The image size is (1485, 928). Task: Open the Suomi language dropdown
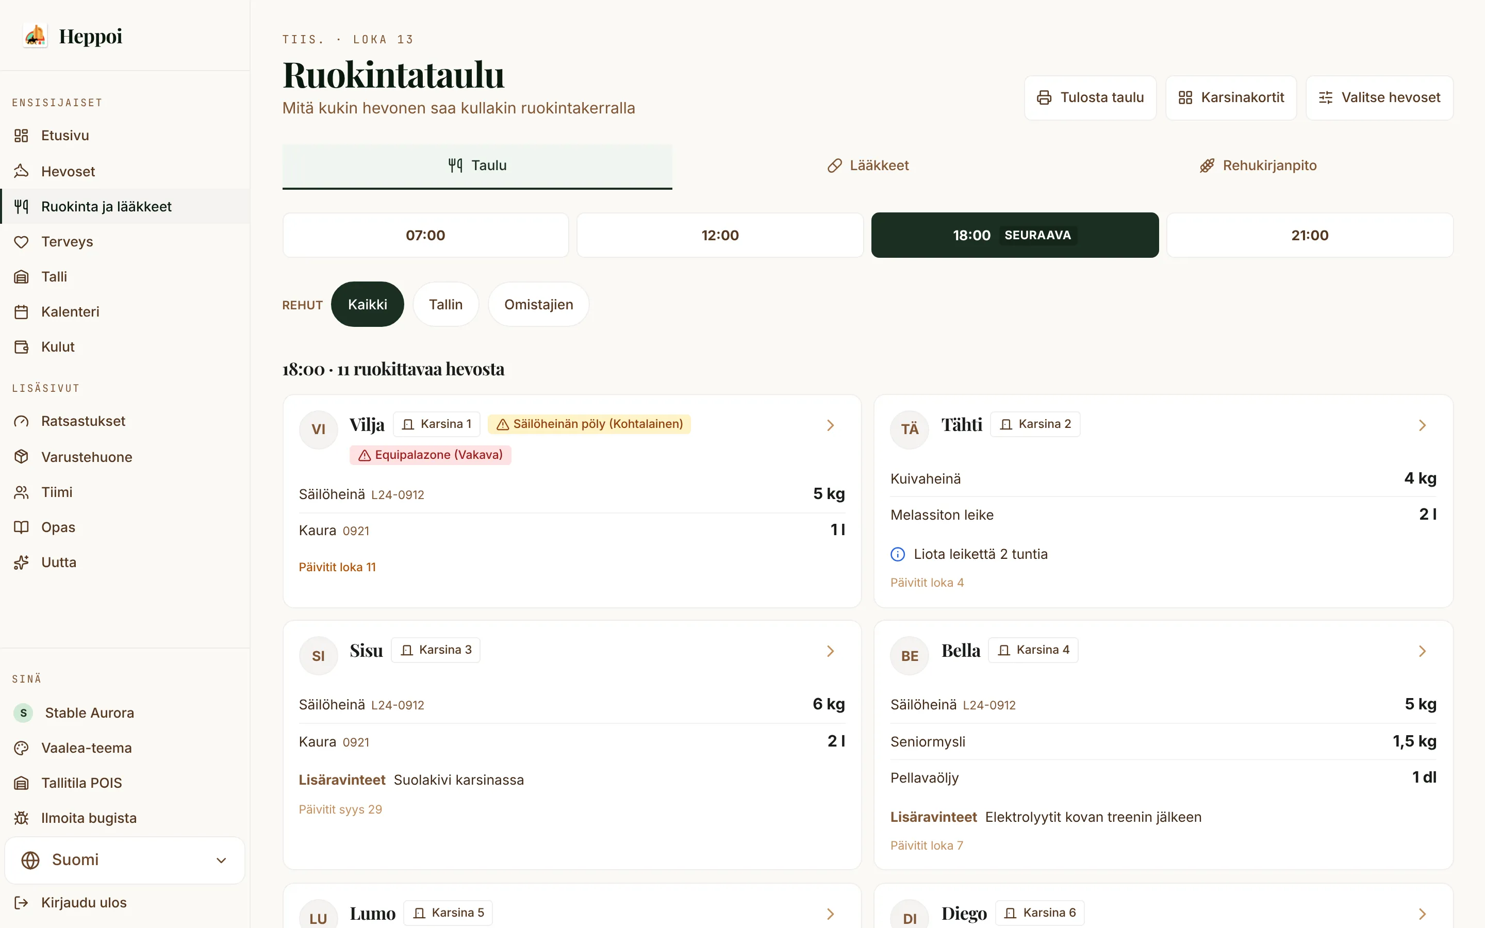[x=125, y=860]
